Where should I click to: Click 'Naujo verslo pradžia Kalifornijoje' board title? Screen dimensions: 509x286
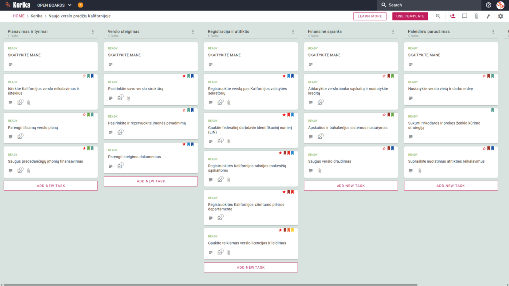tap(80, 16)
